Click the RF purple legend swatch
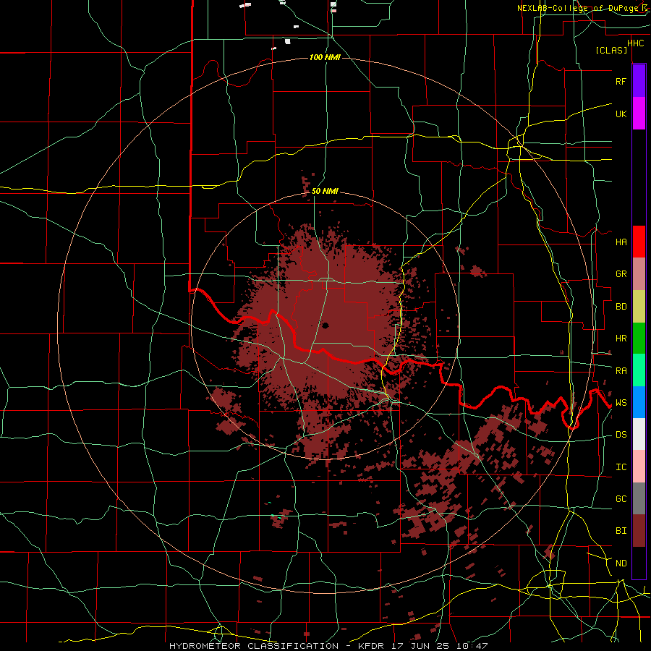651x651 pixels. (x=639, y=81)
